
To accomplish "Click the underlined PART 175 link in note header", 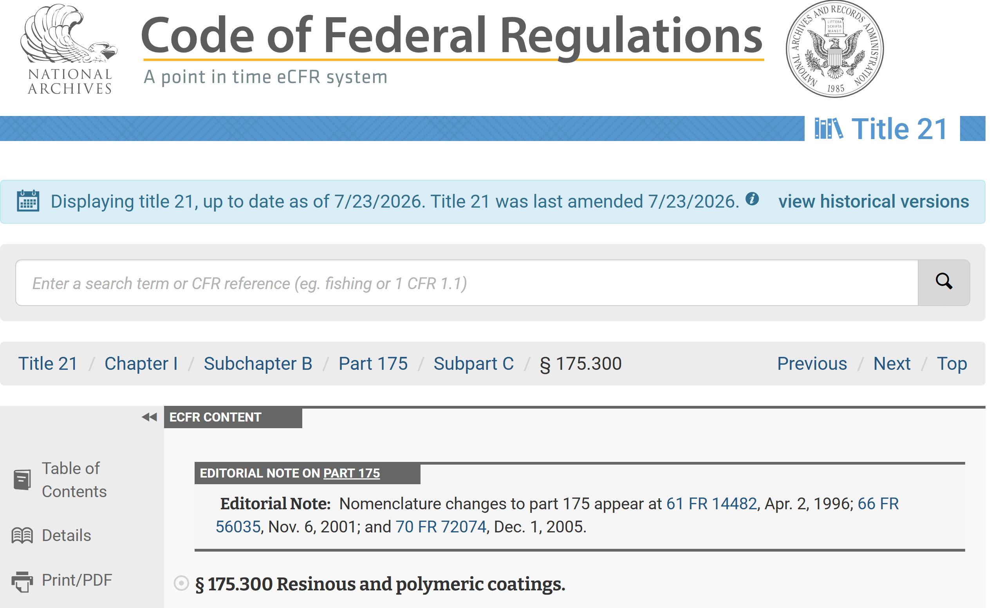I will (x=352, y=473).
